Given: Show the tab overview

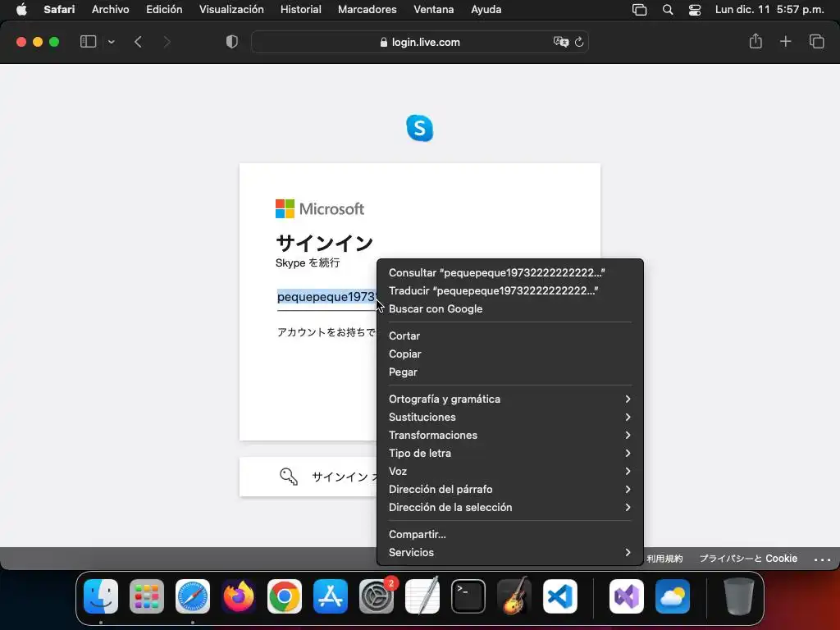Looking at the screenshot, I should tap(816, 41).
